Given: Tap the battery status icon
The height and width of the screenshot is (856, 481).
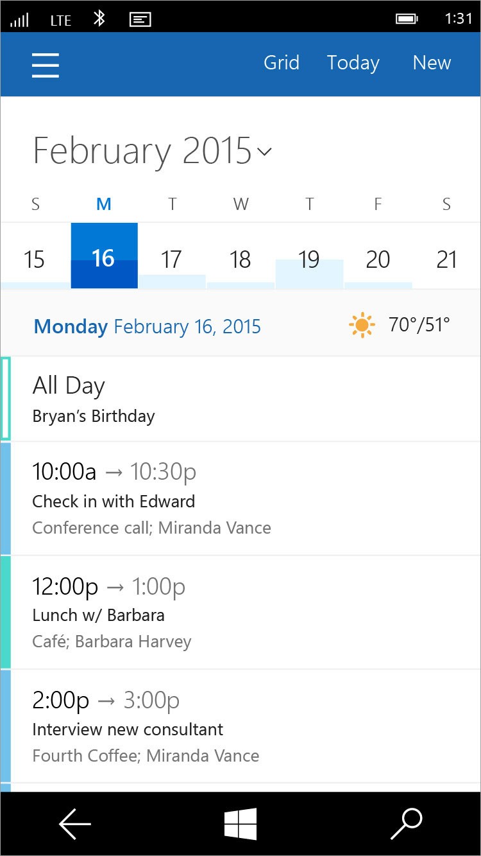Looking at the screenshot, I should (x=407, y=19).
